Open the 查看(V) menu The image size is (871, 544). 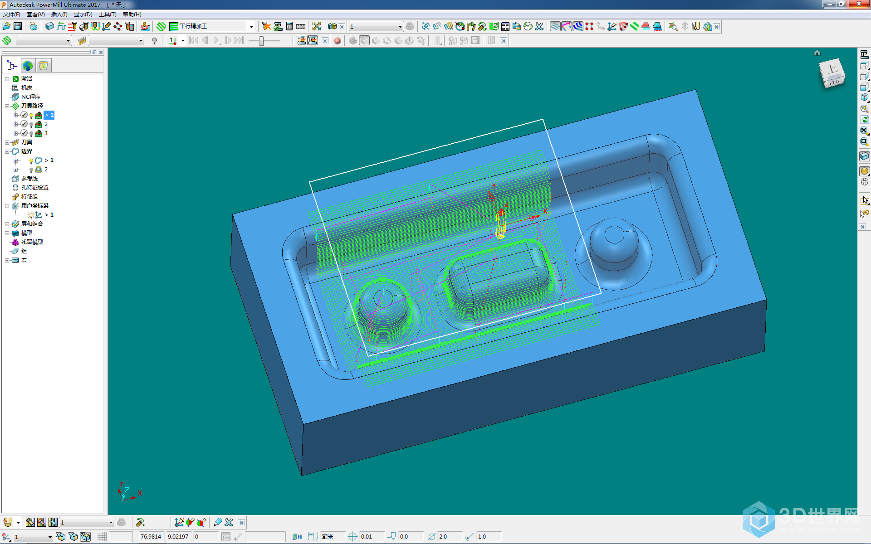[x=35, y=15]
